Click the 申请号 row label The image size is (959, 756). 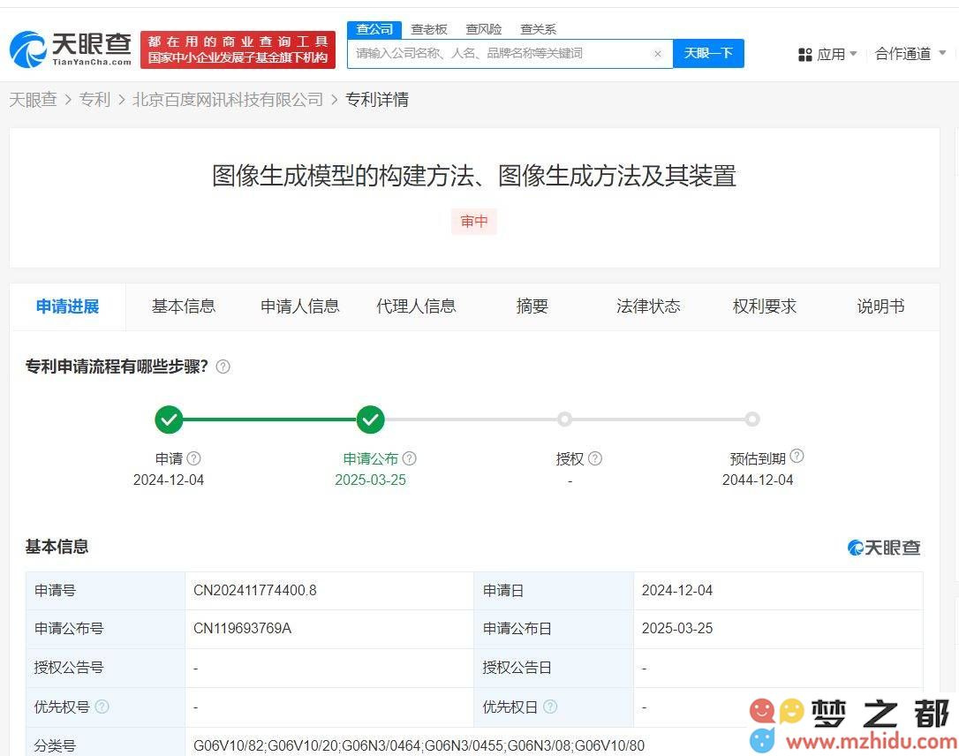[55, 590]
